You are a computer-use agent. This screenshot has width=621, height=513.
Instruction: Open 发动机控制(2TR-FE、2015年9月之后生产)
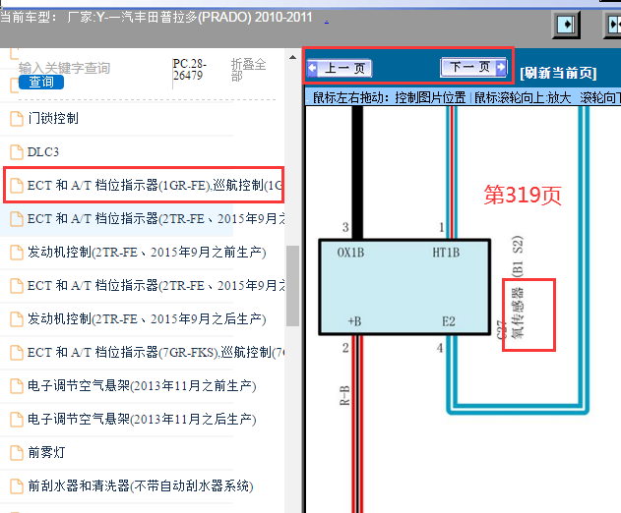point(147,319)
